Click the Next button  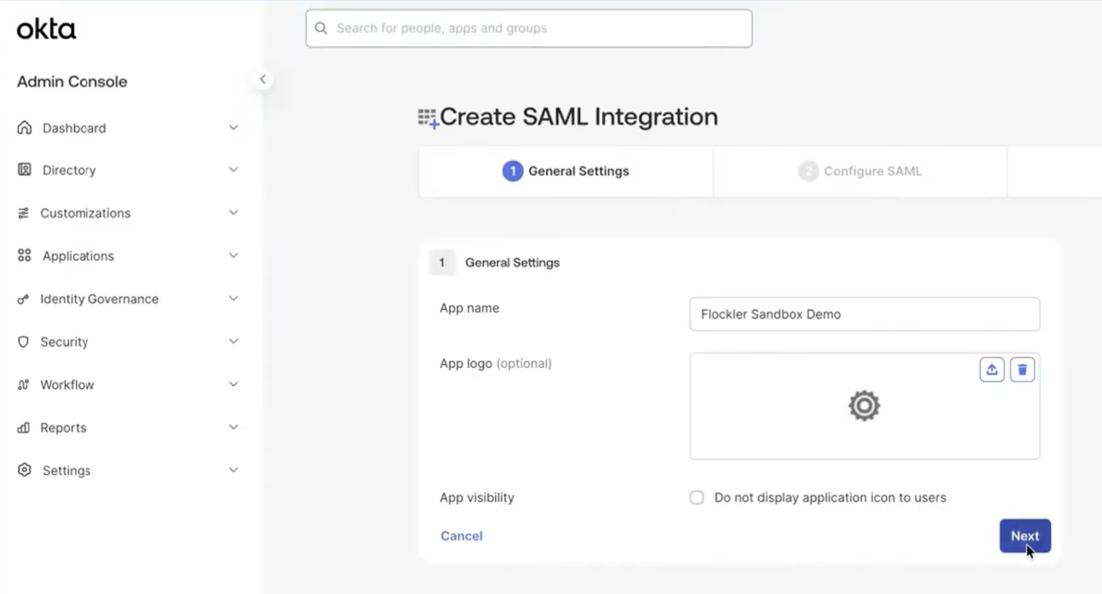(1025, 536)
